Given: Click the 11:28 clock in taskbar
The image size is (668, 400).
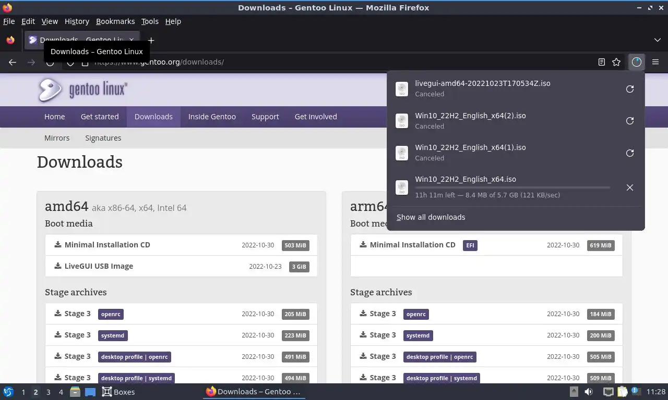Looking at the screenshot, I should click(655, 392).
